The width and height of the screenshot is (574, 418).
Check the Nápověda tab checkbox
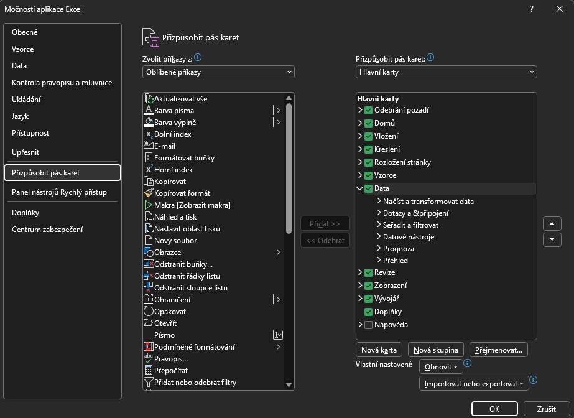click(368, 325)
